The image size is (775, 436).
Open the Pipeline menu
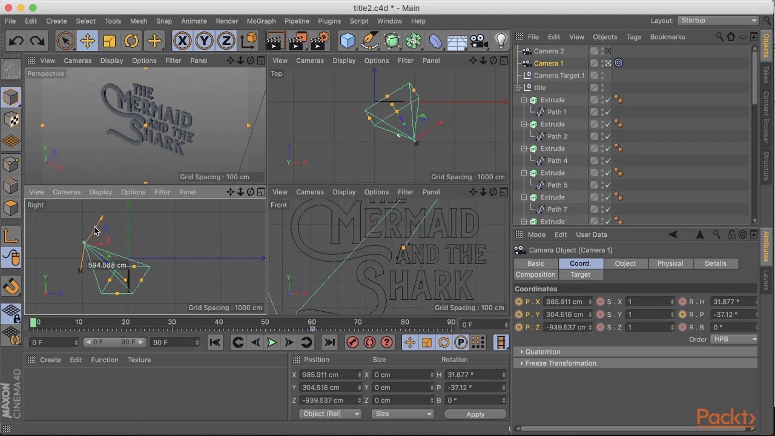297,21
